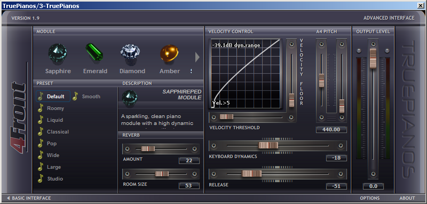Click the music note icon beside Studio
427x204 pixels.
pyautogui.click(x=41, y=178)
